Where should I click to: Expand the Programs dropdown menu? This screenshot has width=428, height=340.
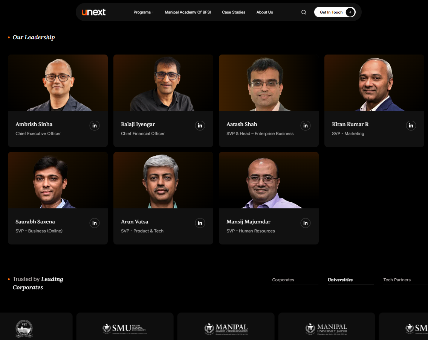point(143,12)
